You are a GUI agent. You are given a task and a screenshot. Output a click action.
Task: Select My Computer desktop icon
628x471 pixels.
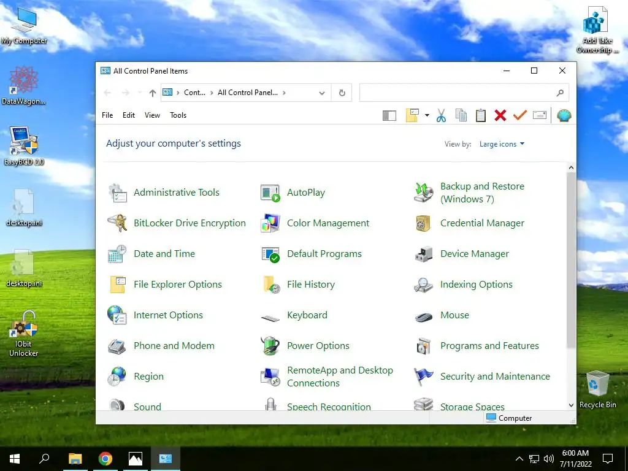point(24,26)
